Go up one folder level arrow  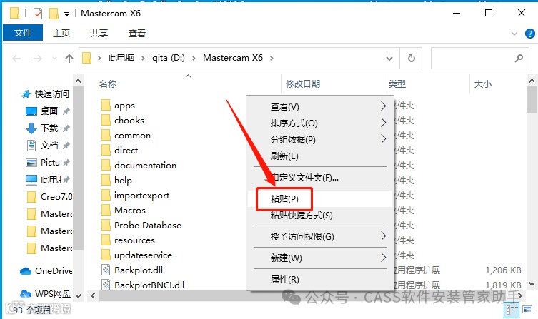69,59
